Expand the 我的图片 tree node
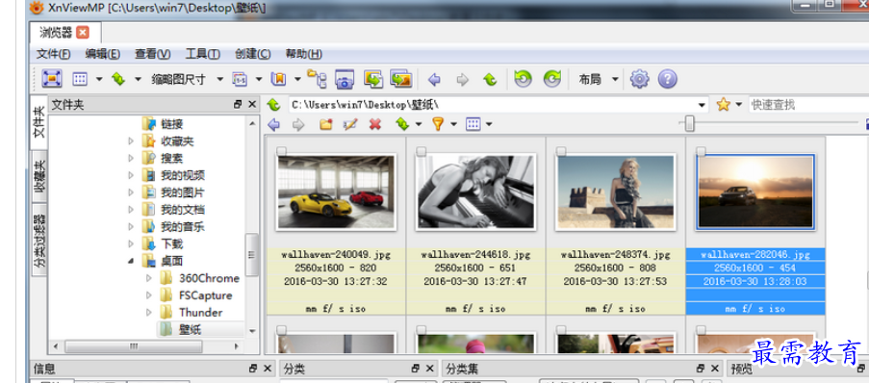This screenshot has width=869, height=383. 131,192
